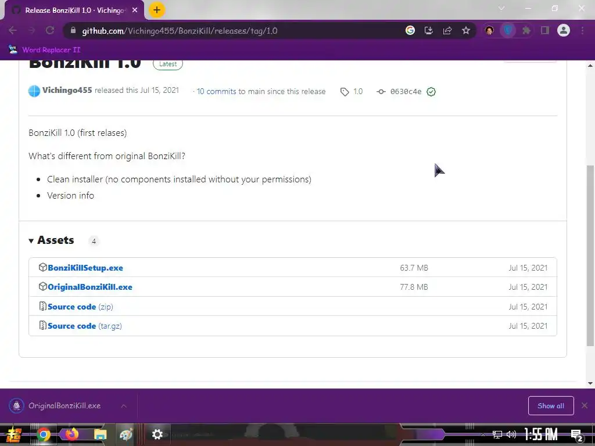Open the notification center

[577, 435]
